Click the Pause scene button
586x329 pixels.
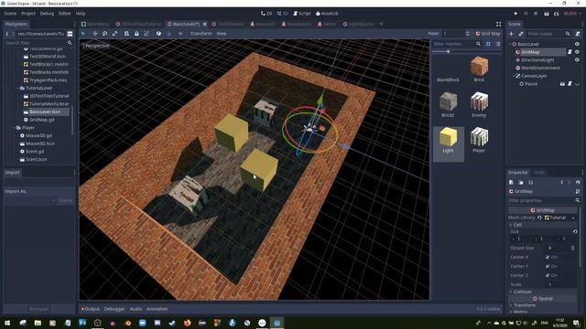(526, 14)
